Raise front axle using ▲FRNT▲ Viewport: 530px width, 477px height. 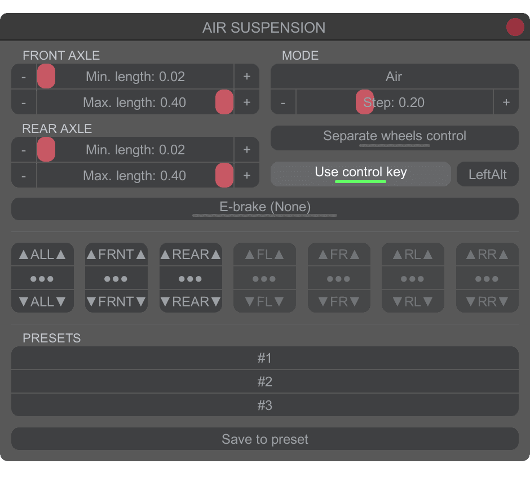coord(116,255)
